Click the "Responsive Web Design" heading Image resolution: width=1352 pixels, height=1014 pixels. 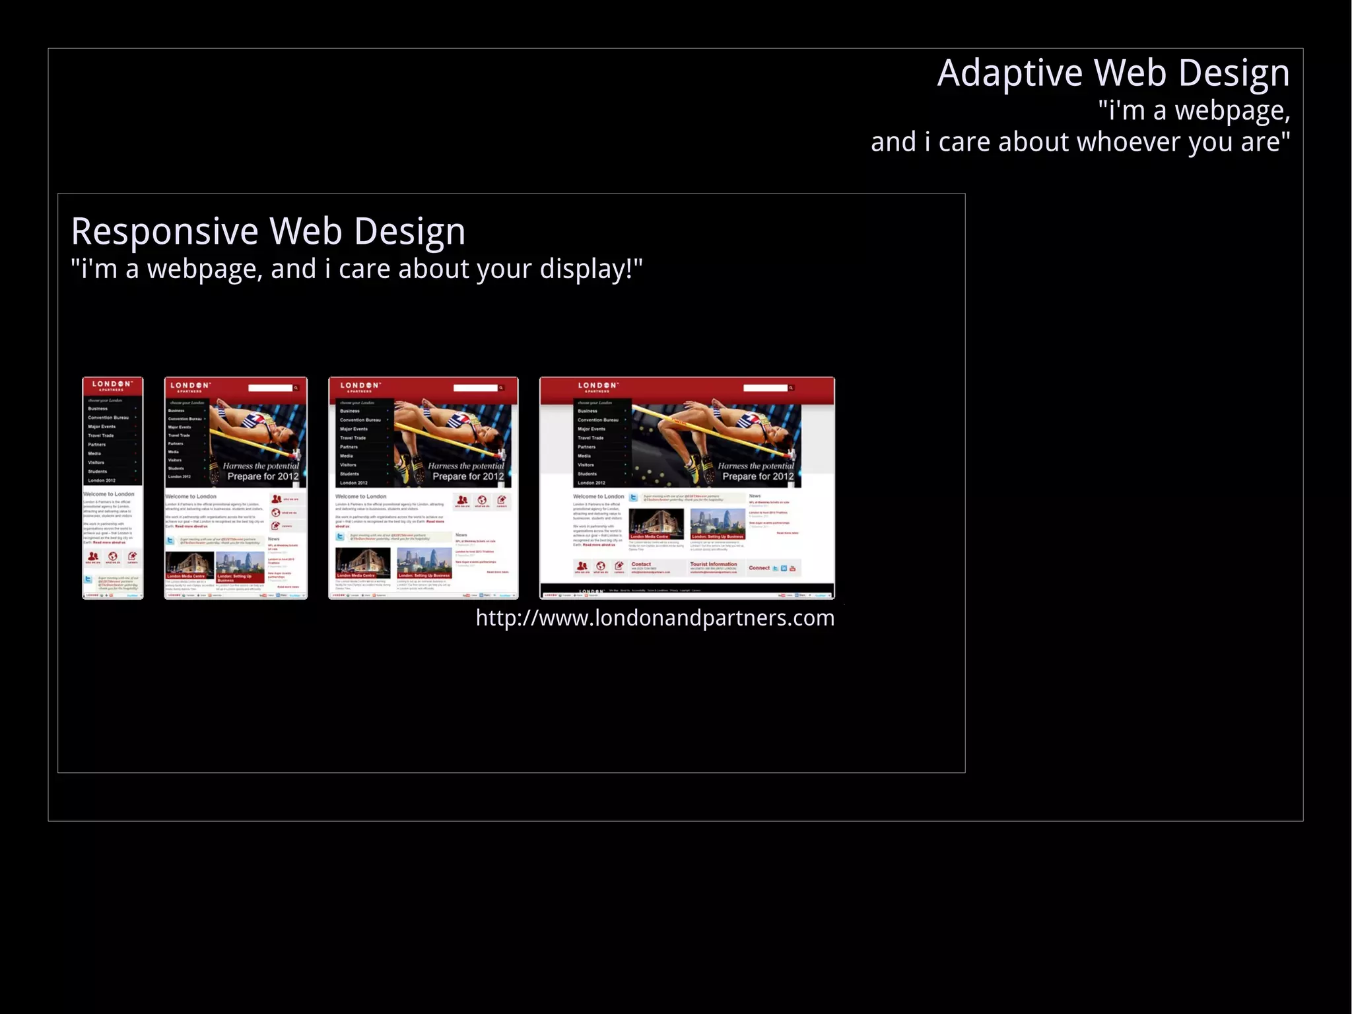pyautogui.click(x=268, y=231)
